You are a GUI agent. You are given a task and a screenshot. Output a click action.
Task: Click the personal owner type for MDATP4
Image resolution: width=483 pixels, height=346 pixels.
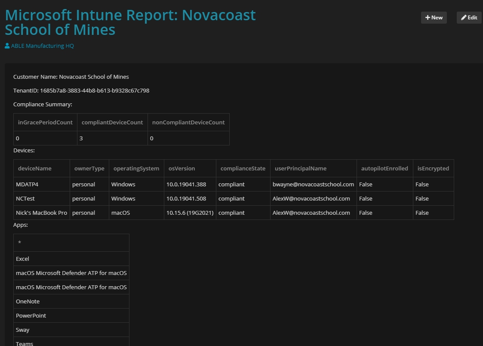click(x=89, y=184)
